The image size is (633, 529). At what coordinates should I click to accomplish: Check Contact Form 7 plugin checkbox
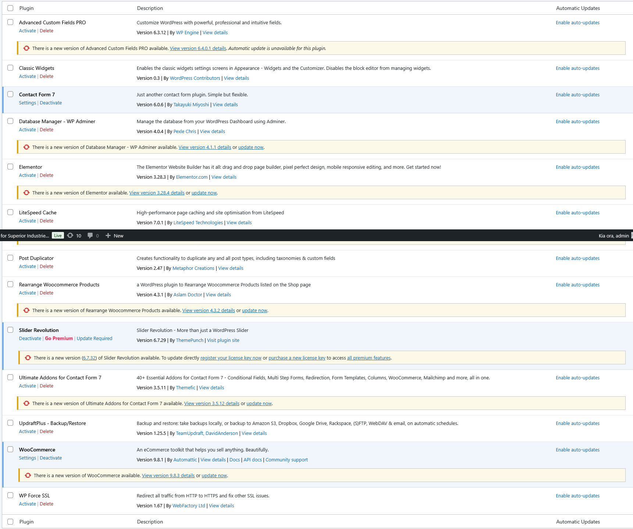(x=10, y=94)
